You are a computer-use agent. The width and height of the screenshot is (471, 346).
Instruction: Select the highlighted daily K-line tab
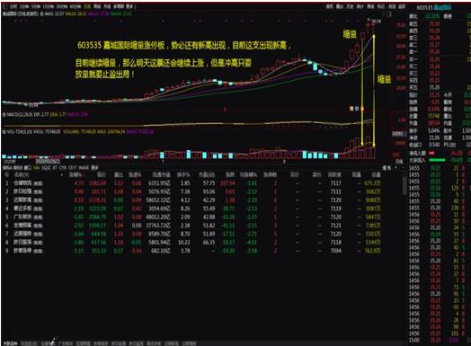(87, 6)
